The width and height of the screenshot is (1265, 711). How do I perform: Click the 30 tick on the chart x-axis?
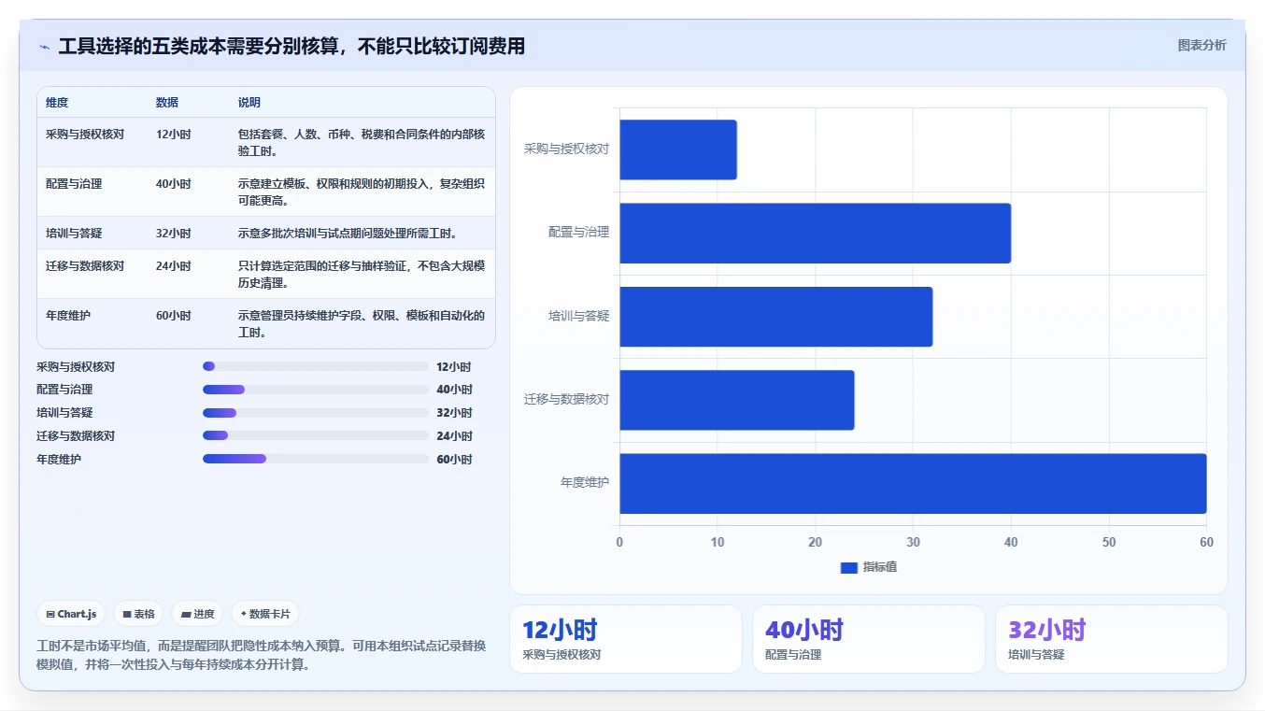tap(913, 543)
